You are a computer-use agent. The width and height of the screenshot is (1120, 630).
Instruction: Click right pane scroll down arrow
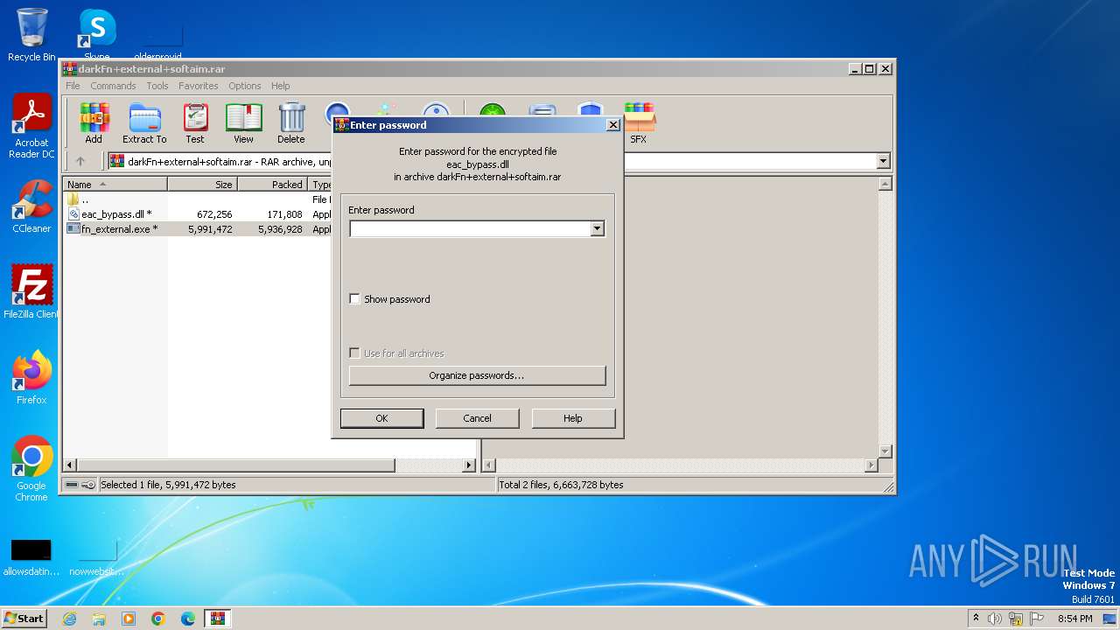click(x=885, y=451)
